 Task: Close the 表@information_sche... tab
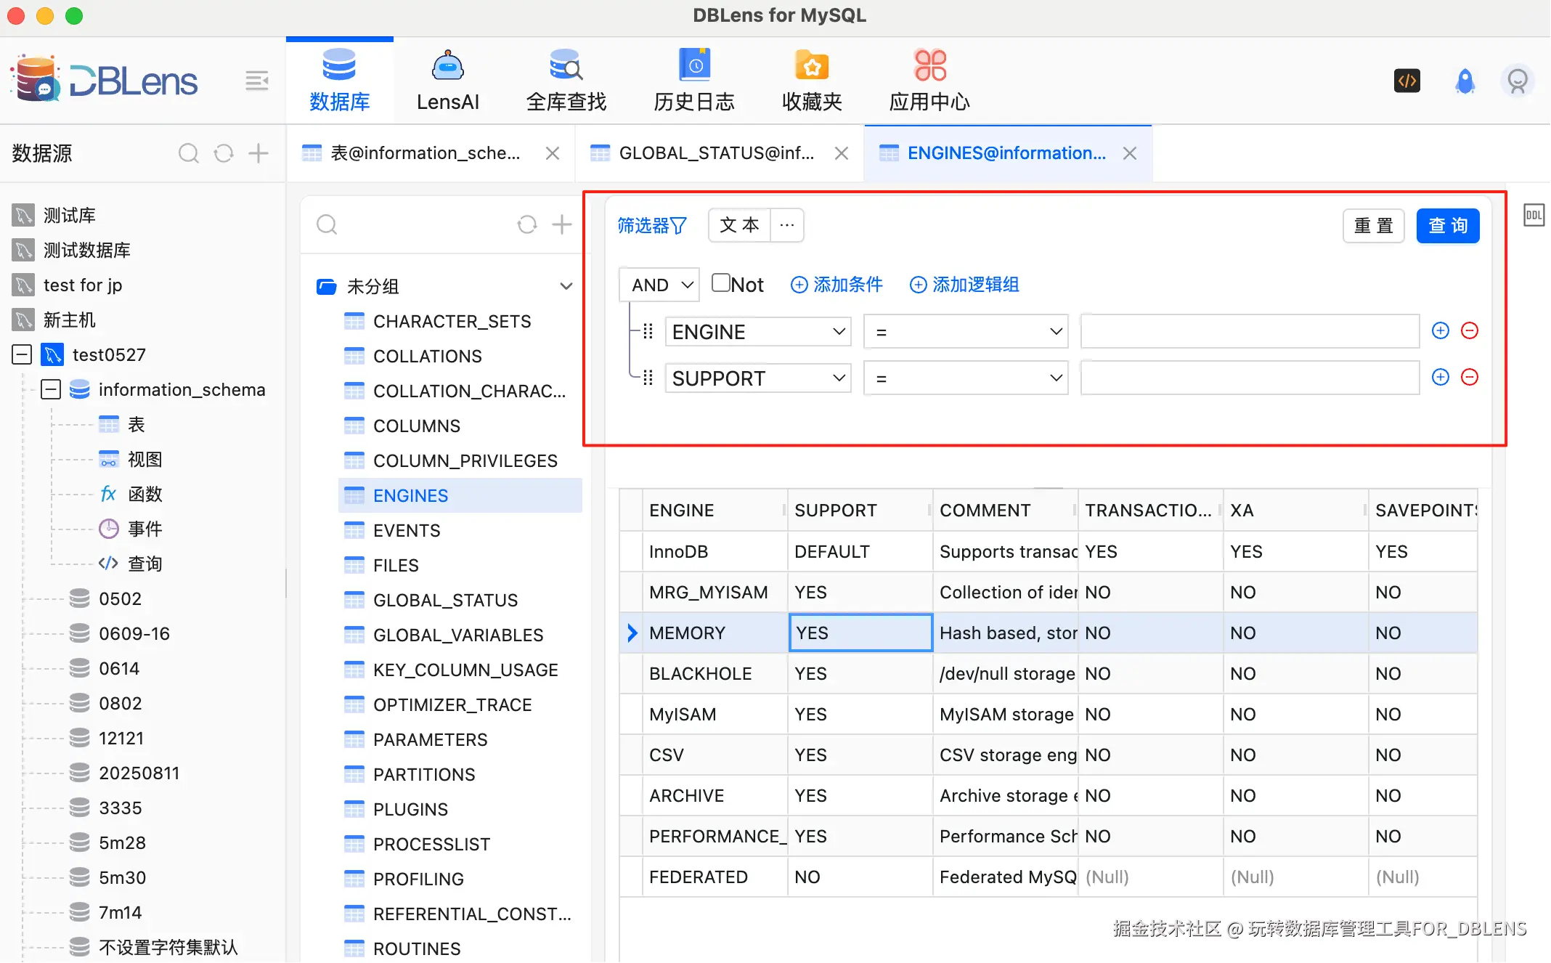point(553,153)
